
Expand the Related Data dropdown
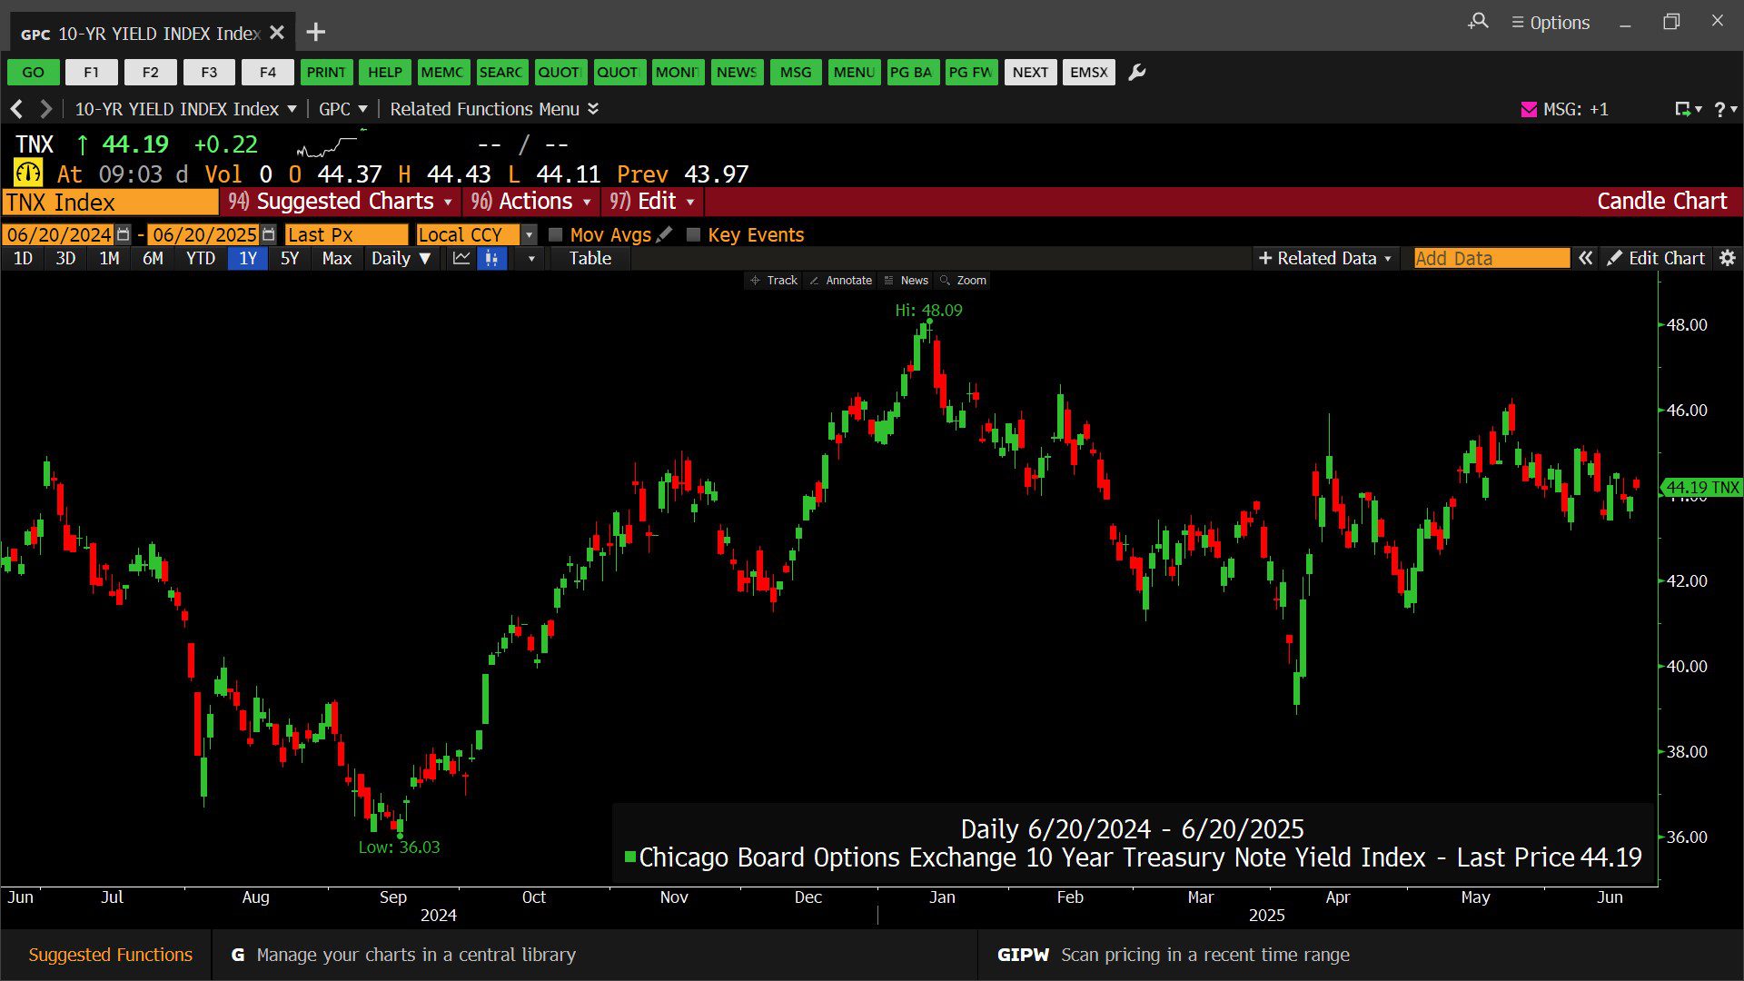pyautogui.click(x=1325, y=258)
